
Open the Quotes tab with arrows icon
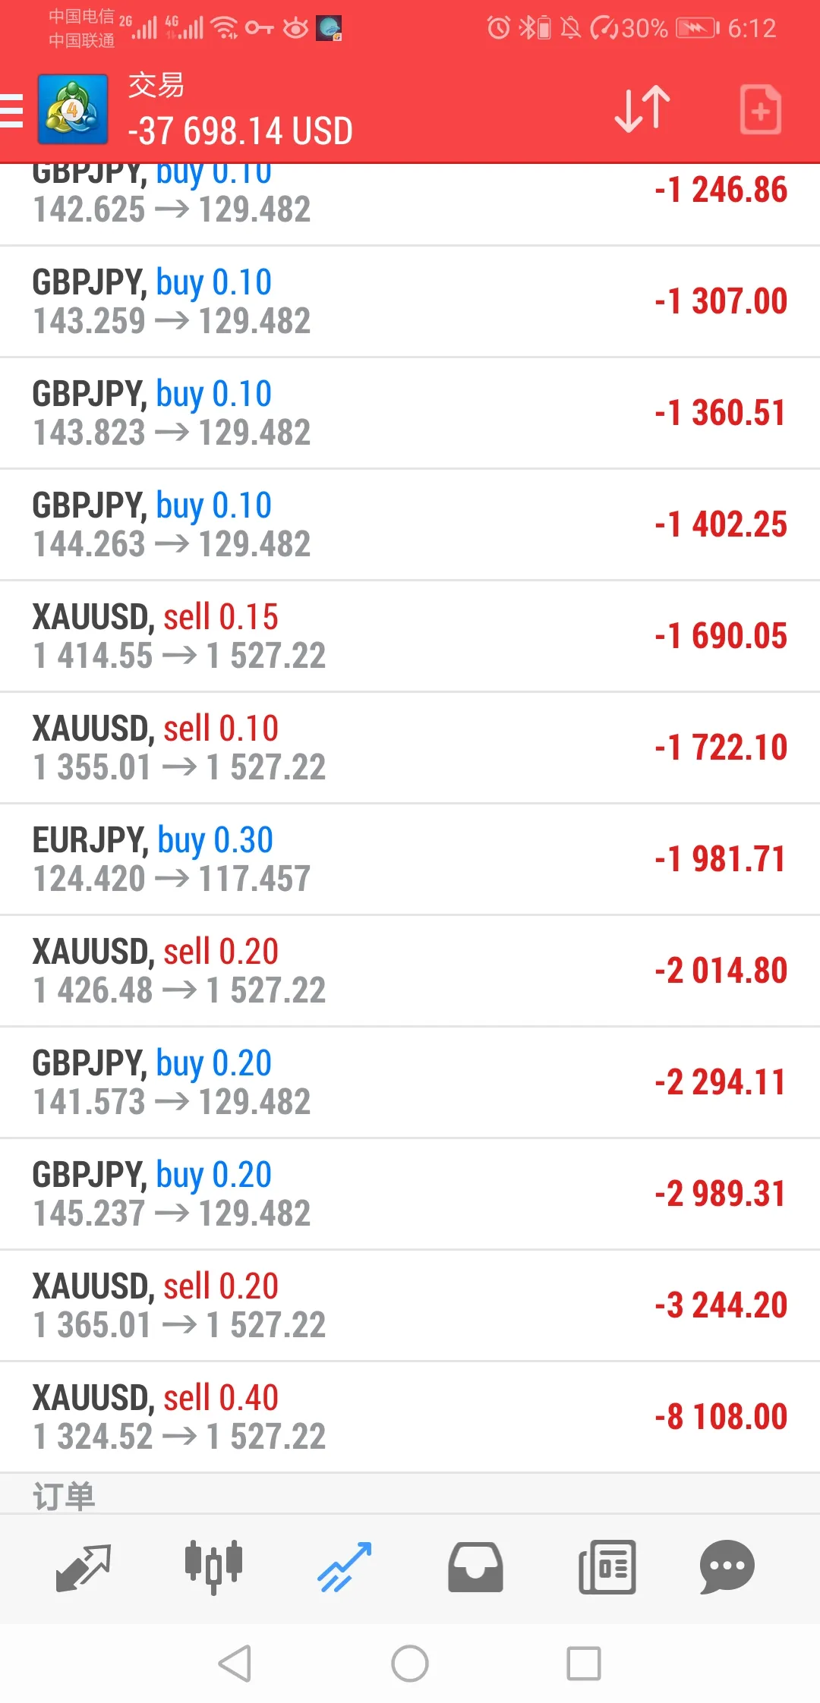[84, 1567]
